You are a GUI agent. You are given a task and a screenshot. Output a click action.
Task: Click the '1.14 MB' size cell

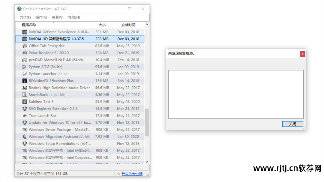click(x=102, y=74)
